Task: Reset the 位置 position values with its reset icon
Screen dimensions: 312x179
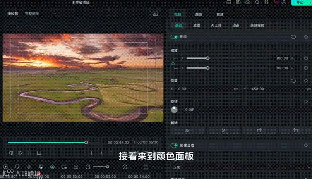Action: click(293, 81)
